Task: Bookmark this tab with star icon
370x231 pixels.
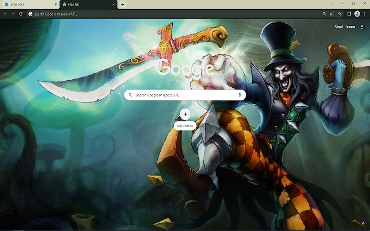Action: click(340, 14)
